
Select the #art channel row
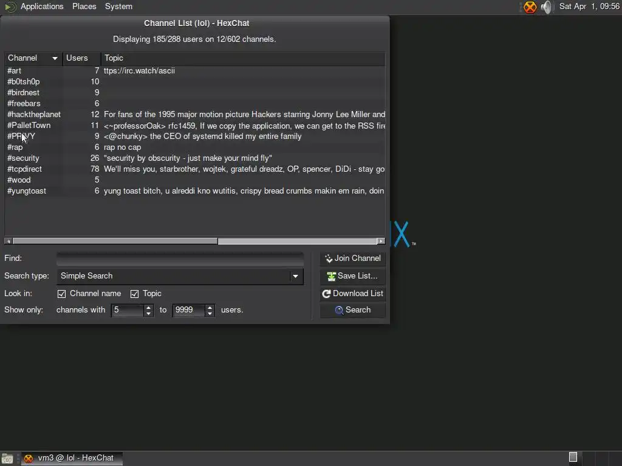pyautogui.click(x=194, y=70)
